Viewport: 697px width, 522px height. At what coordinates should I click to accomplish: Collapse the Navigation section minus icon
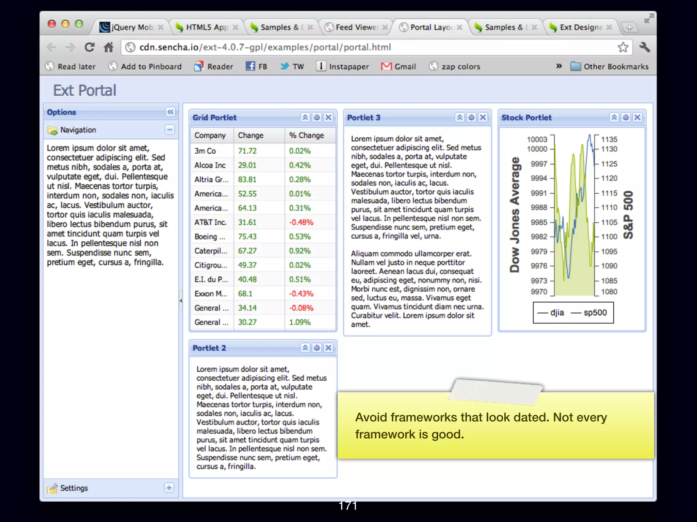click(169, 129)
